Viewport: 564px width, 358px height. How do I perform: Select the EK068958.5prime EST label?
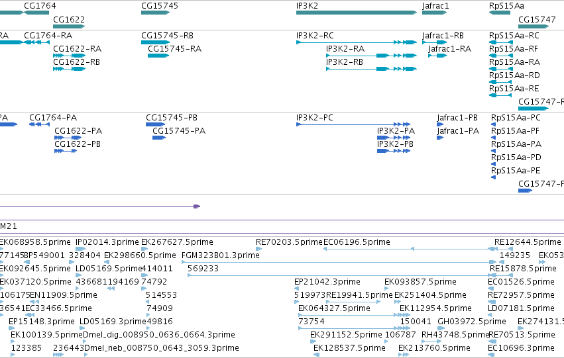(x=35, y=242)
